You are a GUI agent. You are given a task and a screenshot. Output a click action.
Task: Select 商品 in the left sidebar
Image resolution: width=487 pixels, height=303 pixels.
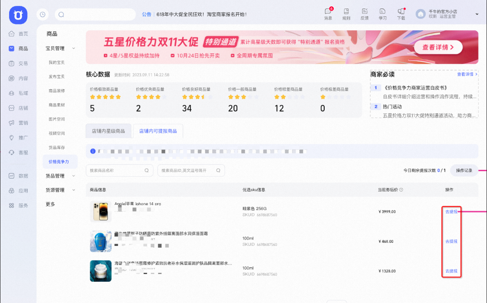19,48
